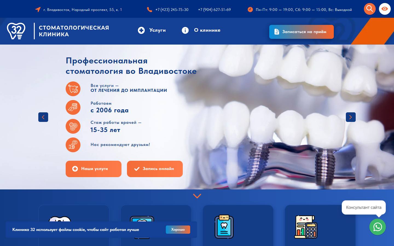Screen dimensions: 394x246
Task: Open the site search magnifier icon
Action: click(x=370, y=9)
